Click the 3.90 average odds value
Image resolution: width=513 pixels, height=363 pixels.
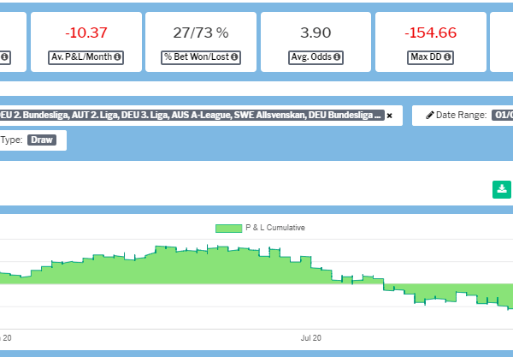click(x=315, y=33)
